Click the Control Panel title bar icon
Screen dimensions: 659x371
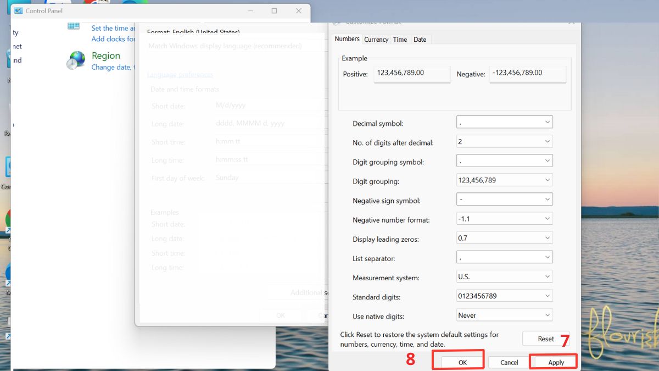click(20, 10)
